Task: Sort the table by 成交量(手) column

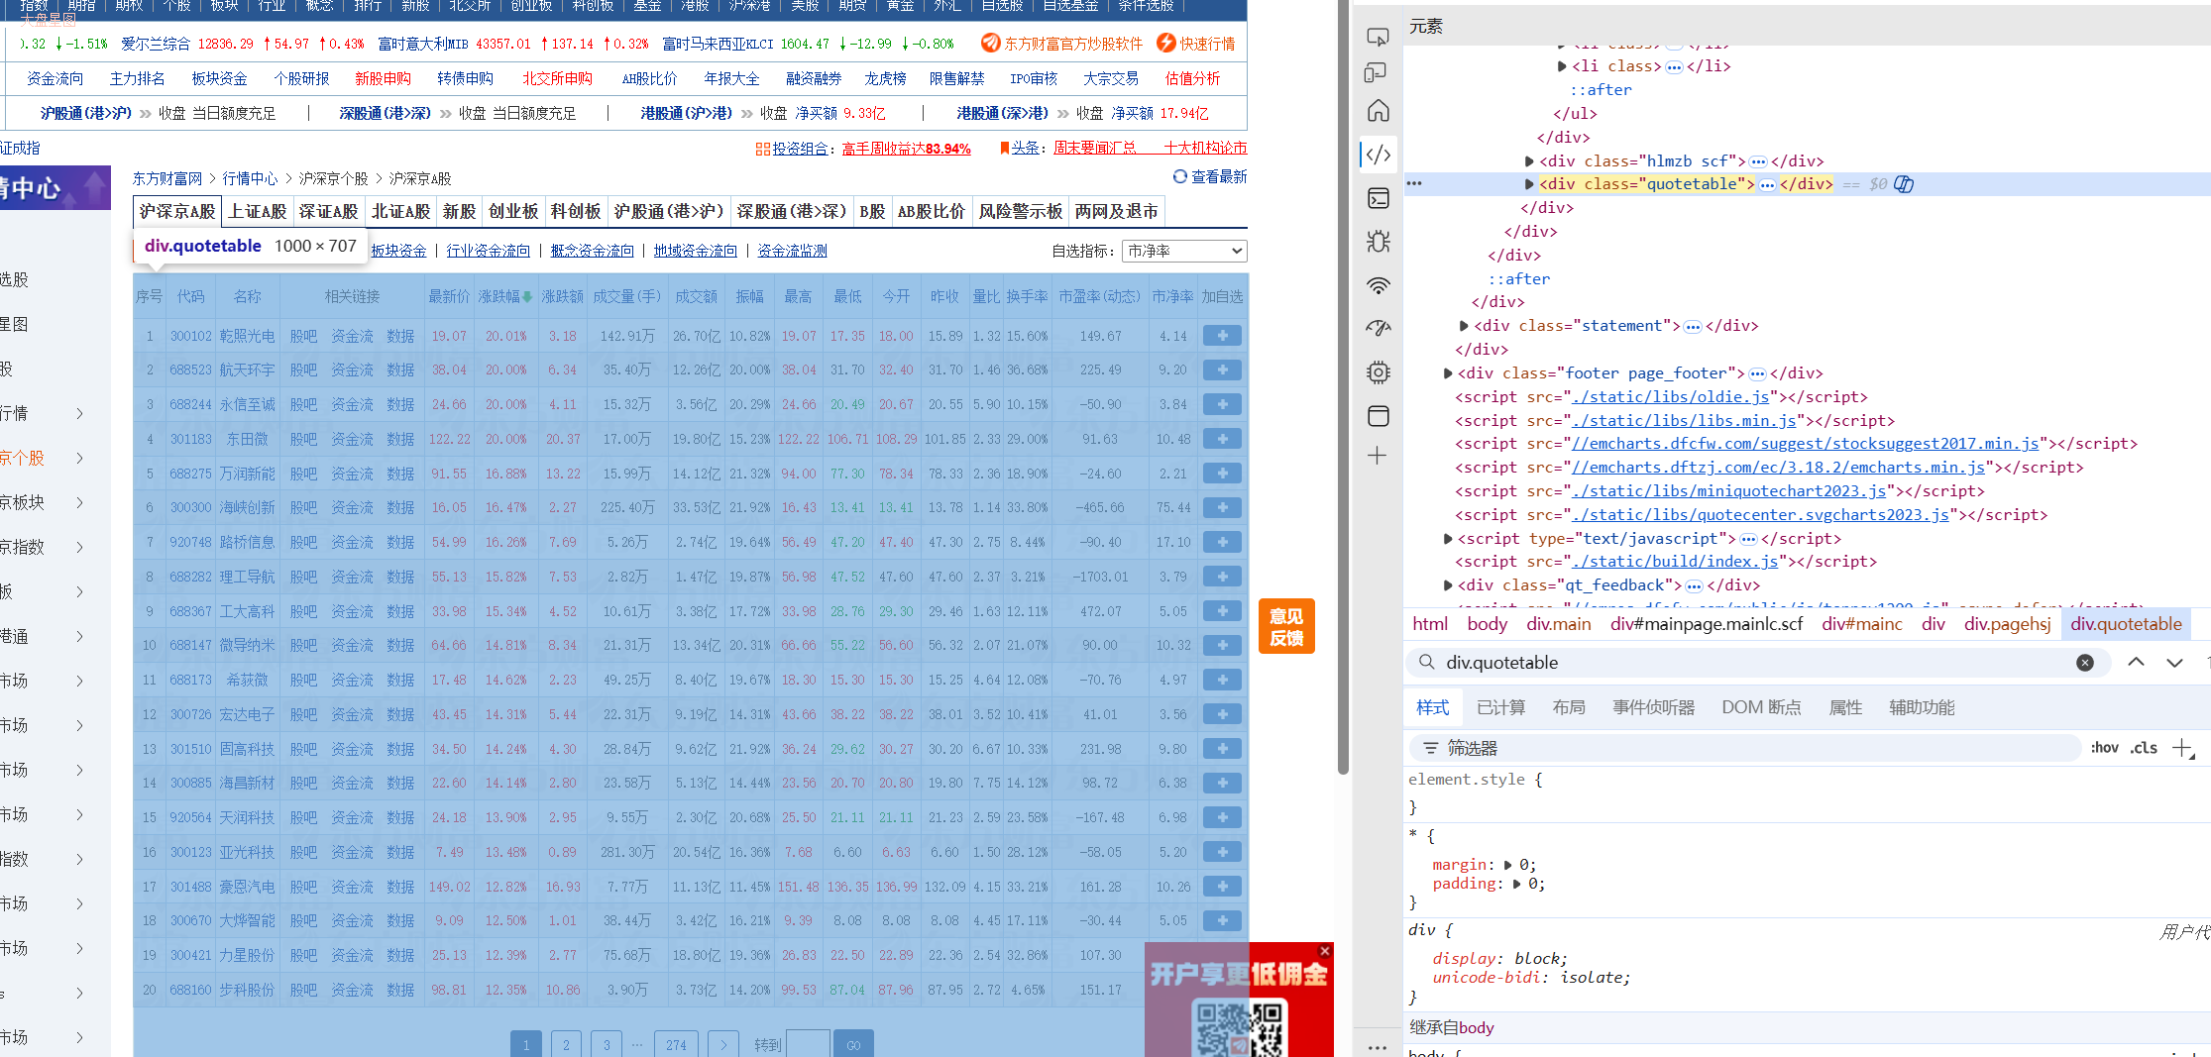Action: (x=626, y=296)
